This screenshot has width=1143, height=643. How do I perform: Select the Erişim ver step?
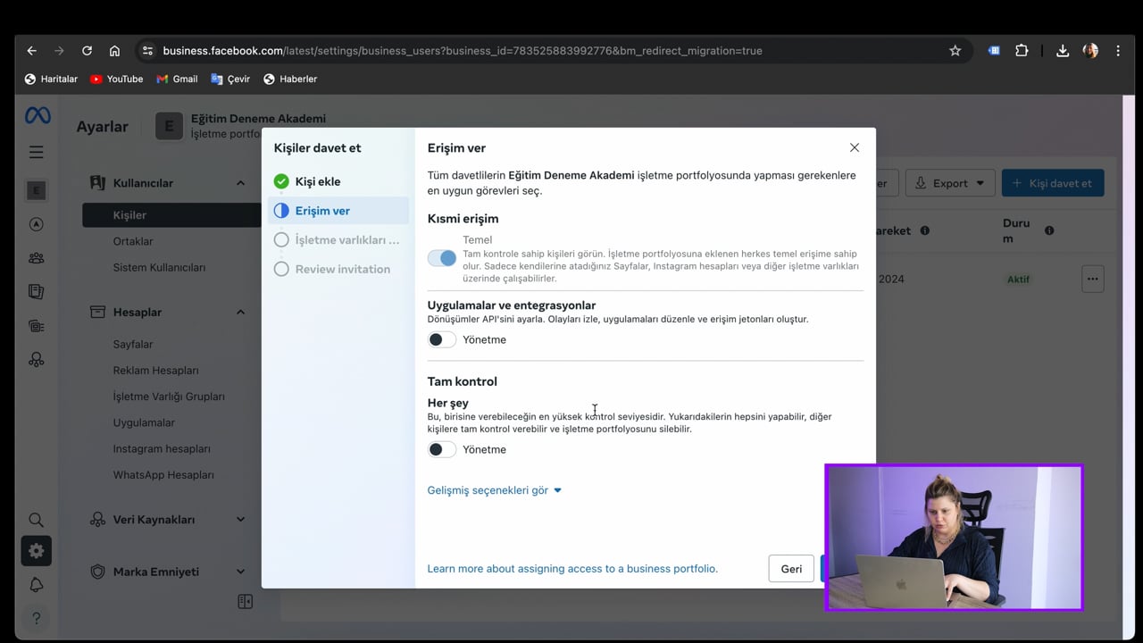pyautogui.click(x=338, y=211)
